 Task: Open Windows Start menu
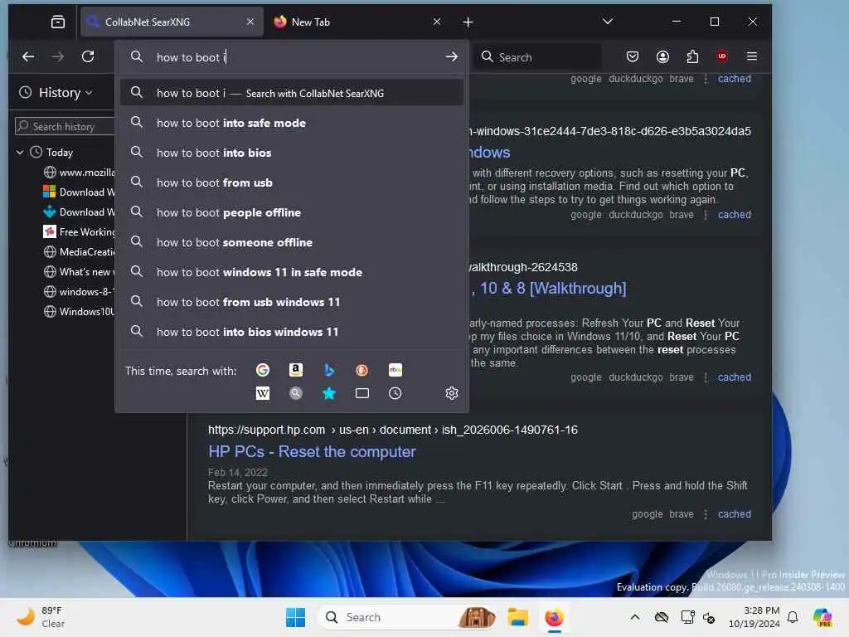coord(295,617)
